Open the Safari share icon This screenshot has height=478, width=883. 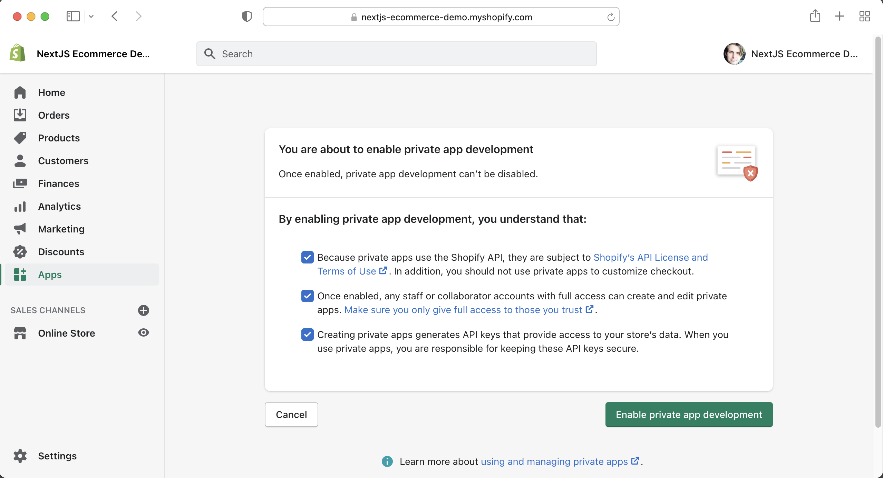click(x=815, y=16)
